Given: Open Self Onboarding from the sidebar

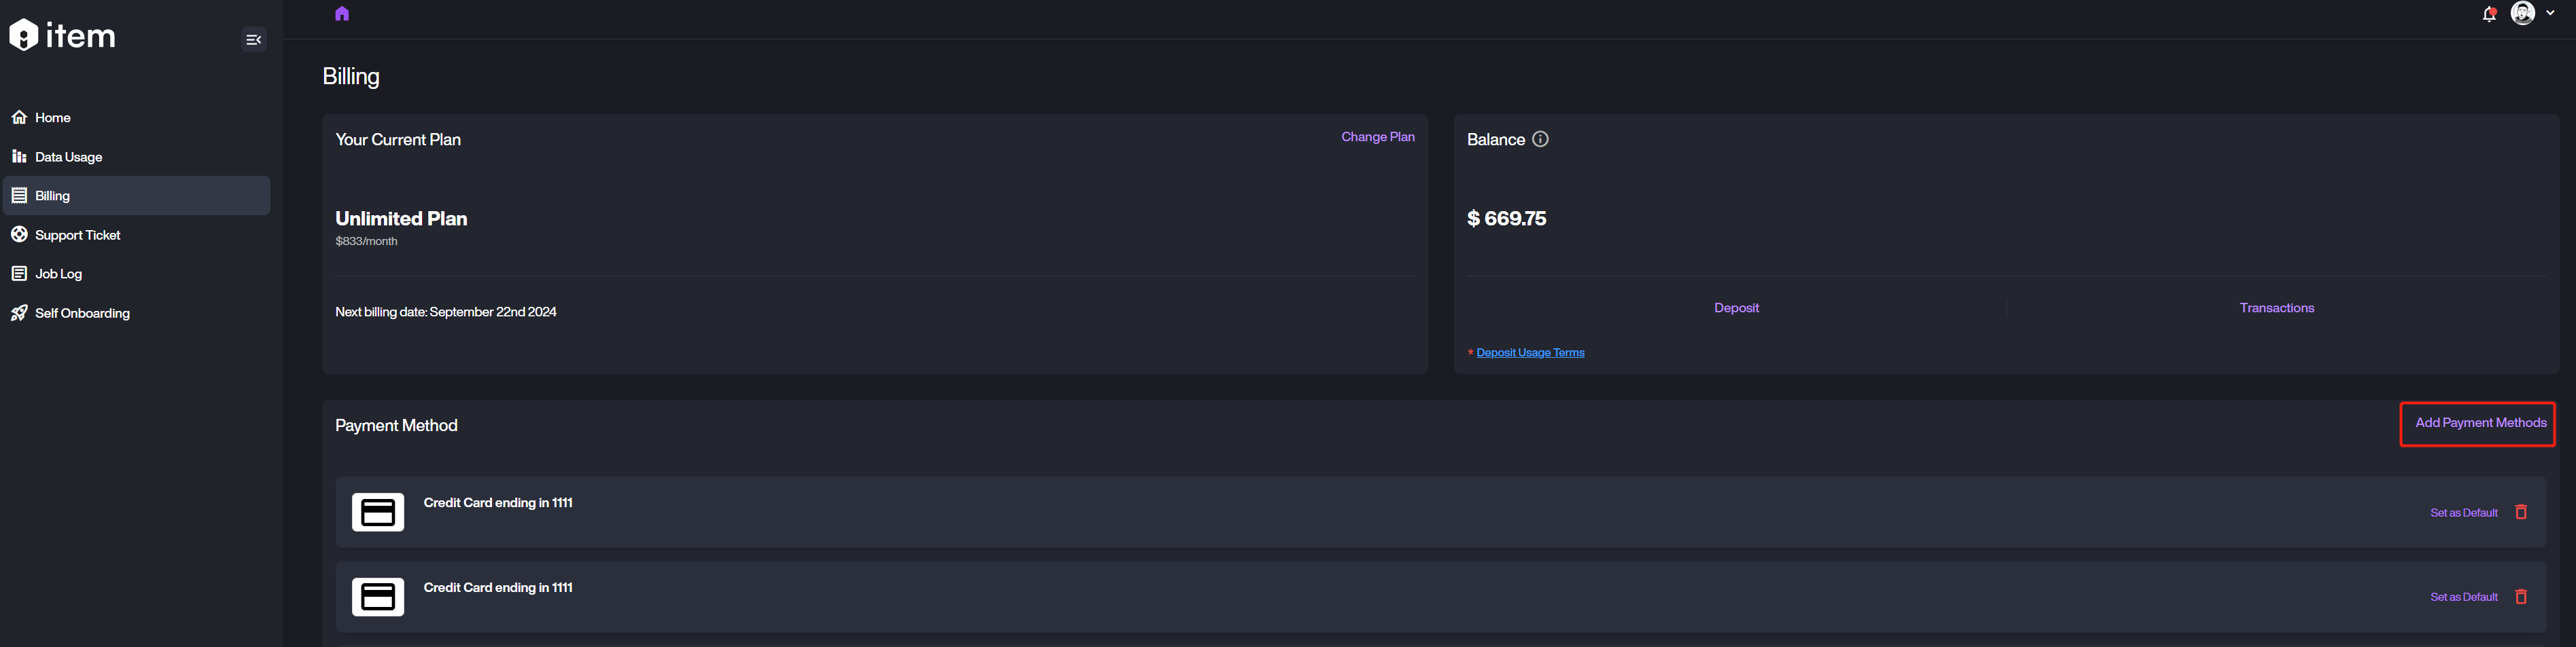Looking at the screenshot, I should click(82, 314).
